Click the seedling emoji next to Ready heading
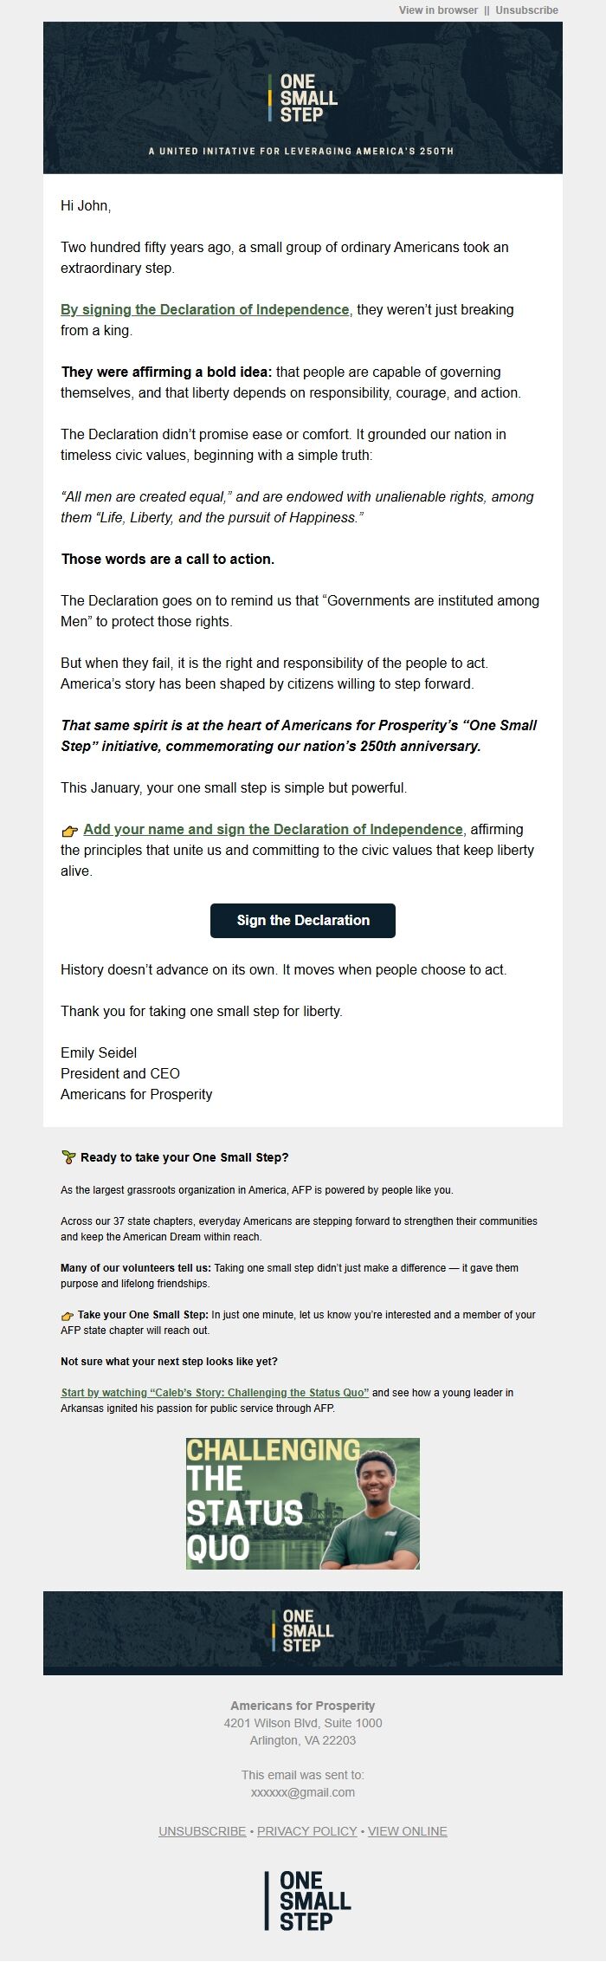 [68, 1156]
